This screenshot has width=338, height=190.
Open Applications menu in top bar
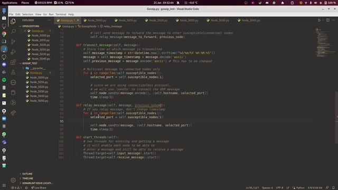point(10,3)
